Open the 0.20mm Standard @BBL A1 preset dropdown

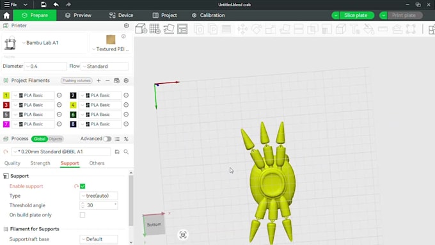61,152
